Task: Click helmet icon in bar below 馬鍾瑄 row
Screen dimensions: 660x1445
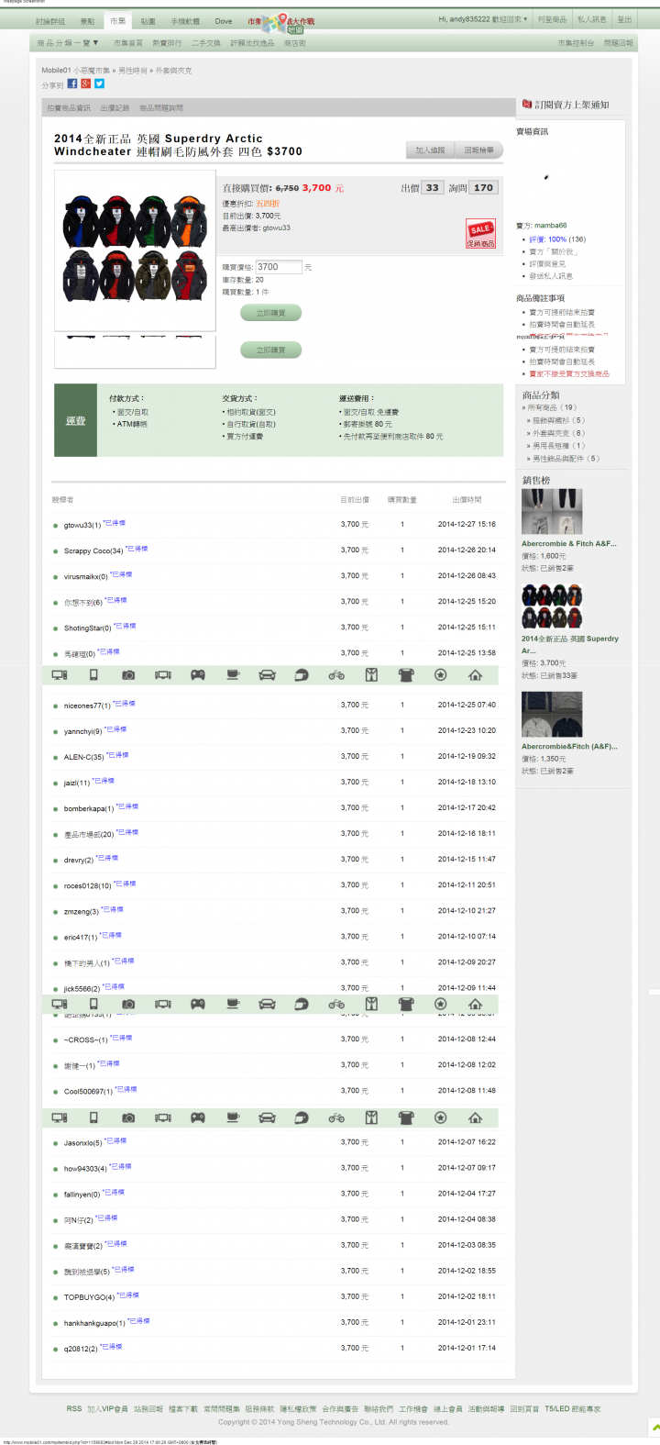Action: point(302,675)
